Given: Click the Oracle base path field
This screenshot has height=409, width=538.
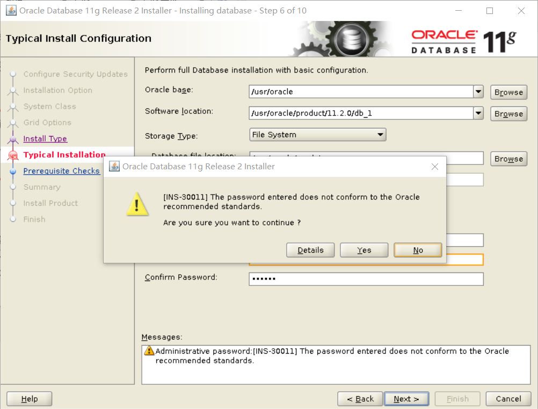Looking at the screenshot, I should coord(361,92).
